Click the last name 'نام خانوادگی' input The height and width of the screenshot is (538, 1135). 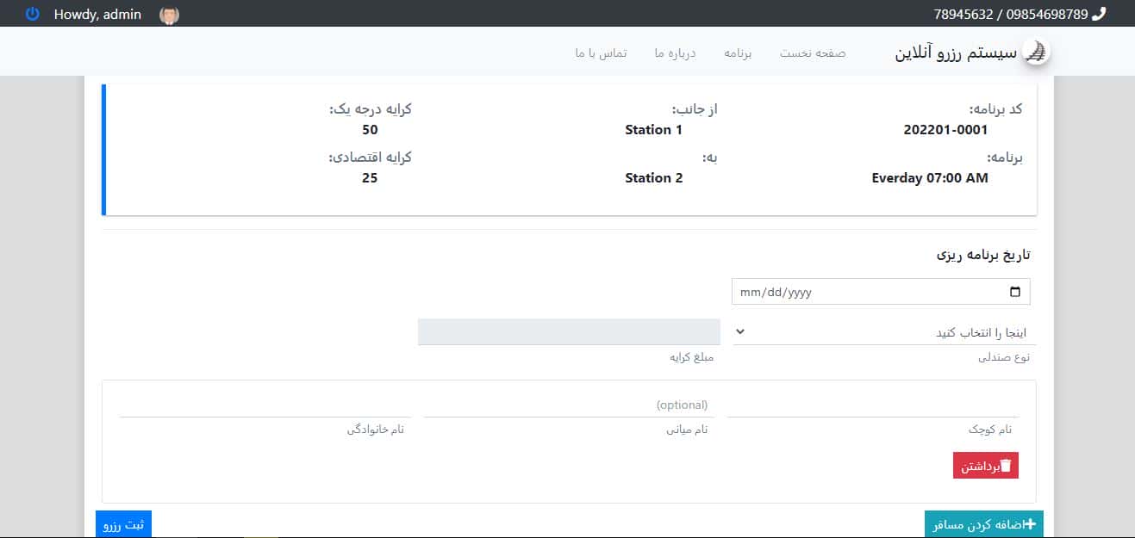click(x=265, y=405)
